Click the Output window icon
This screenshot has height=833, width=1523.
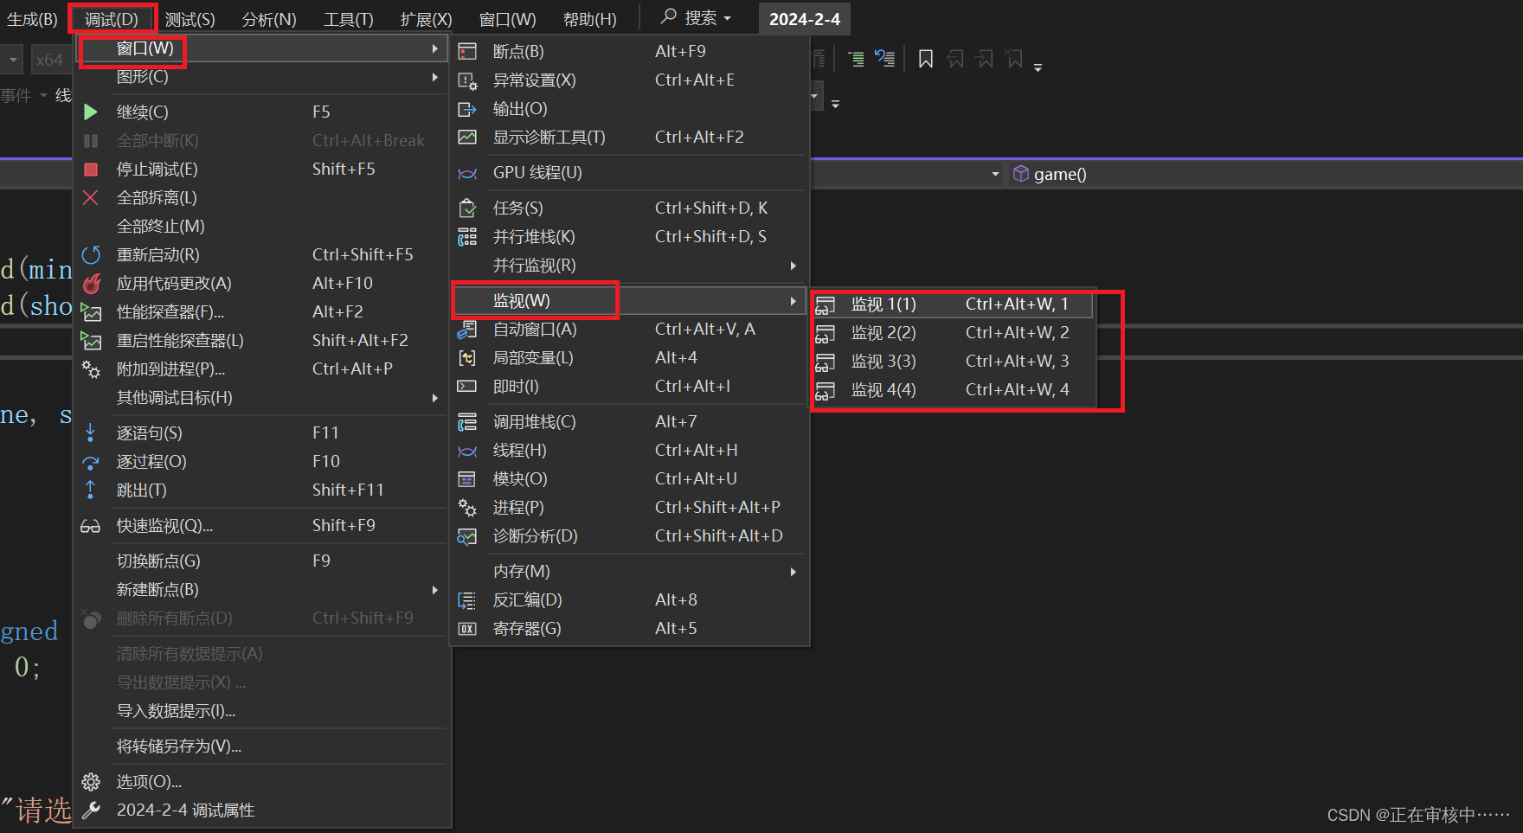(467, 109)
